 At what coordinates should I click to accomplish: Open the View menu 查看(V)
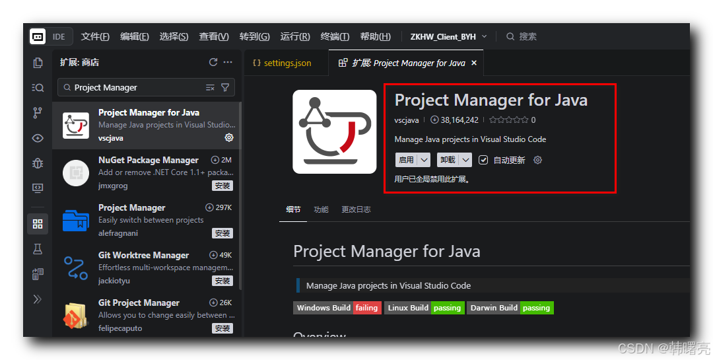point(214,36)
